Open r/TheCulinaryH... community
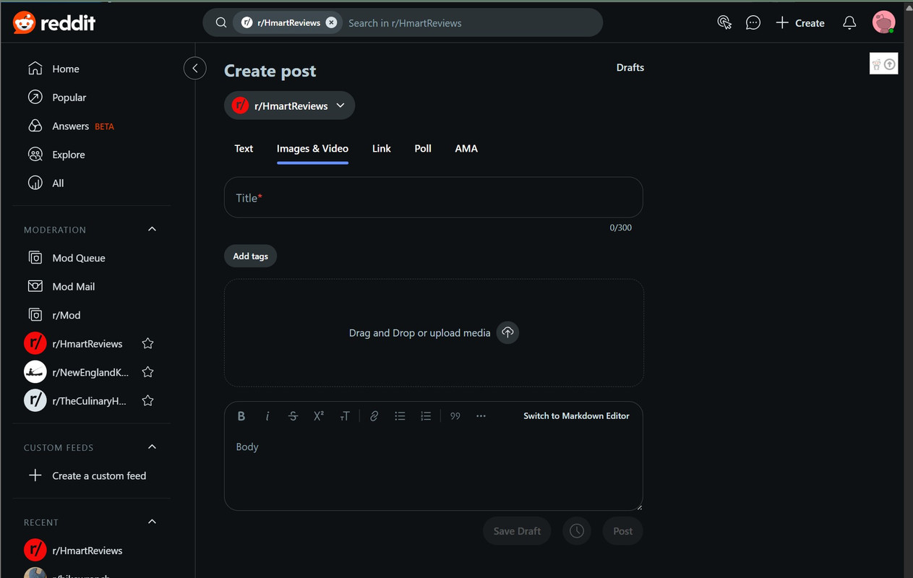The image size is (913, 578). 90,401
